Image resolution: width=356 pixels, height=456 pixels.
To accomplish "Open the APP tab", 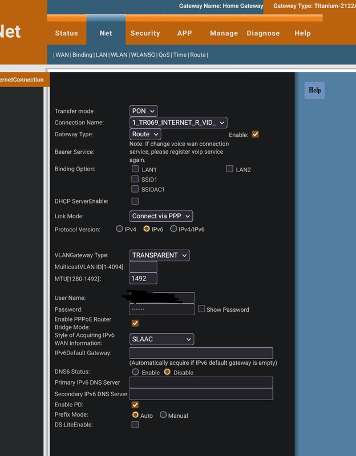I will 184,33.
